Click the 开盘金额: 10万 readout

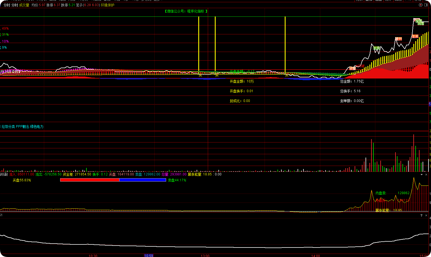pos(242,81)
